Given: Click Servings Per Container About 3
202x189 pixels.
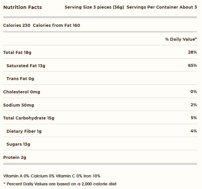Looking at the screenshot, I should point(162,7).
